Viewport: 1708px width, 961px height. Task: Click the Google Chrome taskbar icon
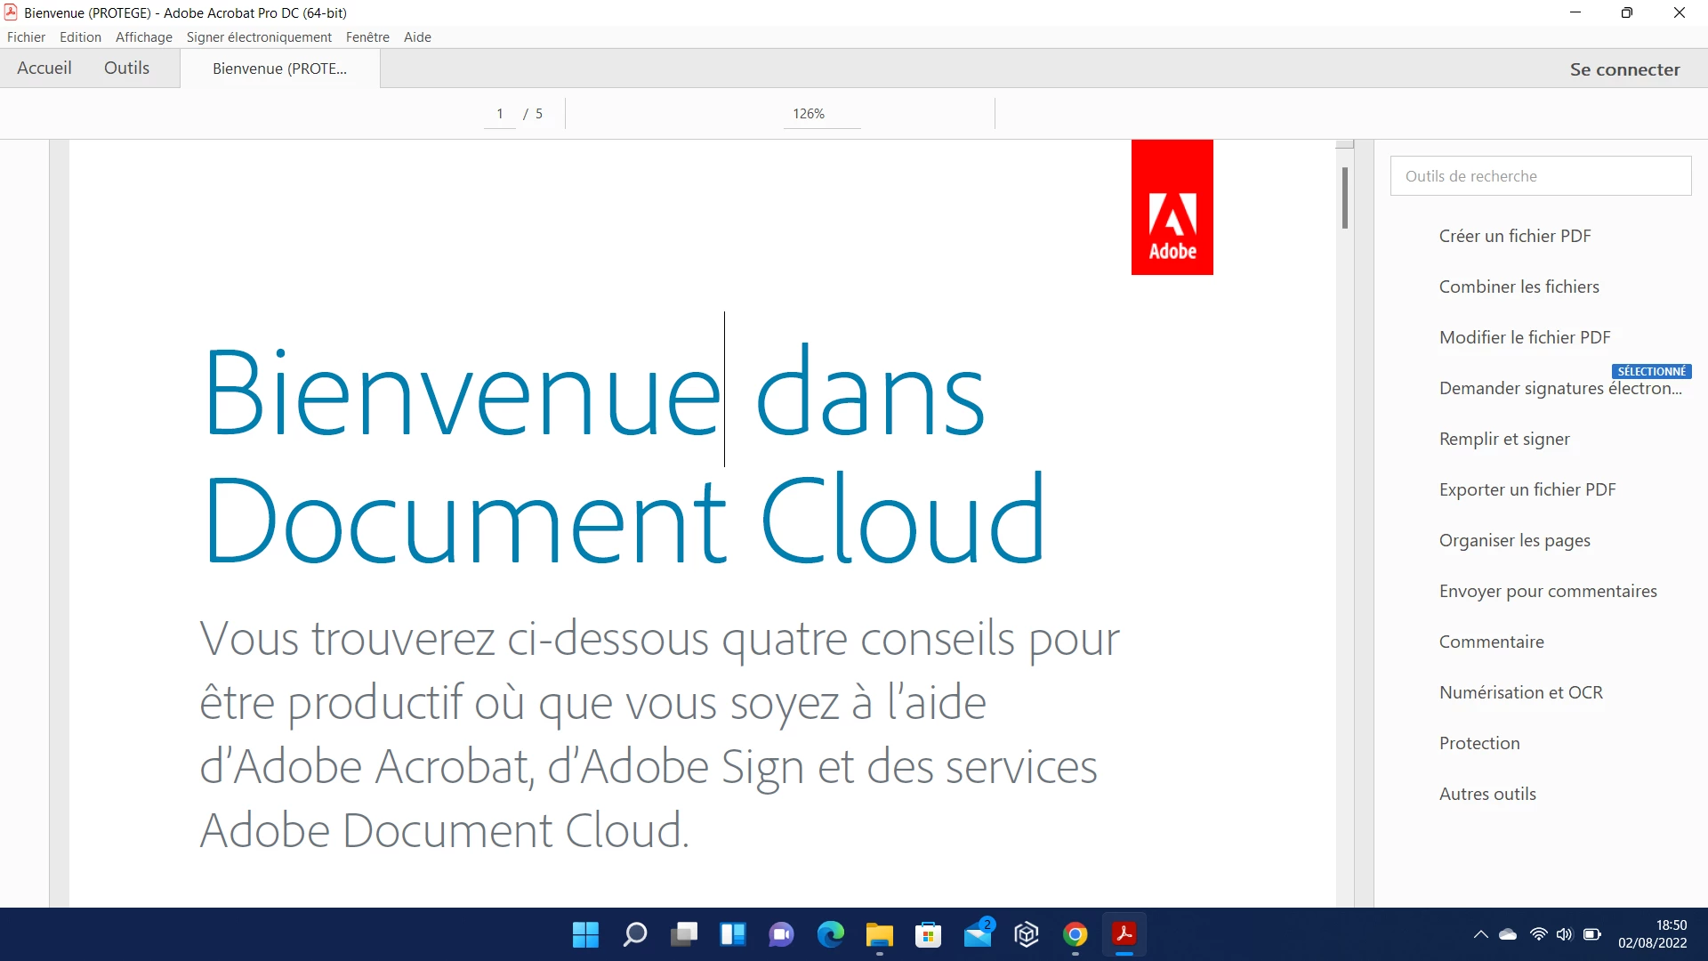coord(1075,934)
